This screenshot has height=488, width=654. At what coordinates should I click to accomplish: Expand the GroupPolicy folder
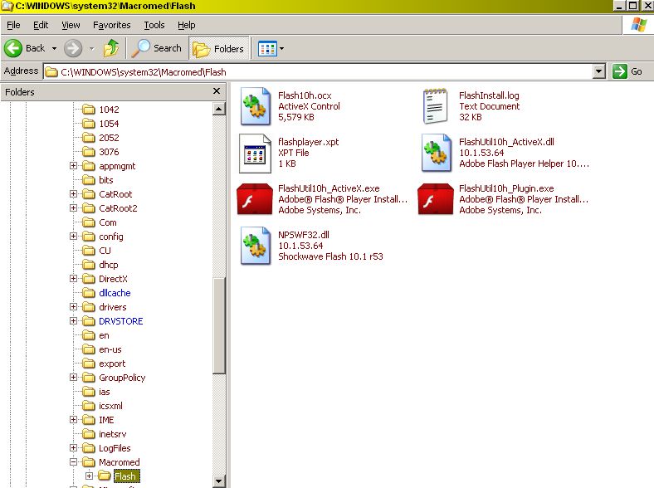[73, 377]
